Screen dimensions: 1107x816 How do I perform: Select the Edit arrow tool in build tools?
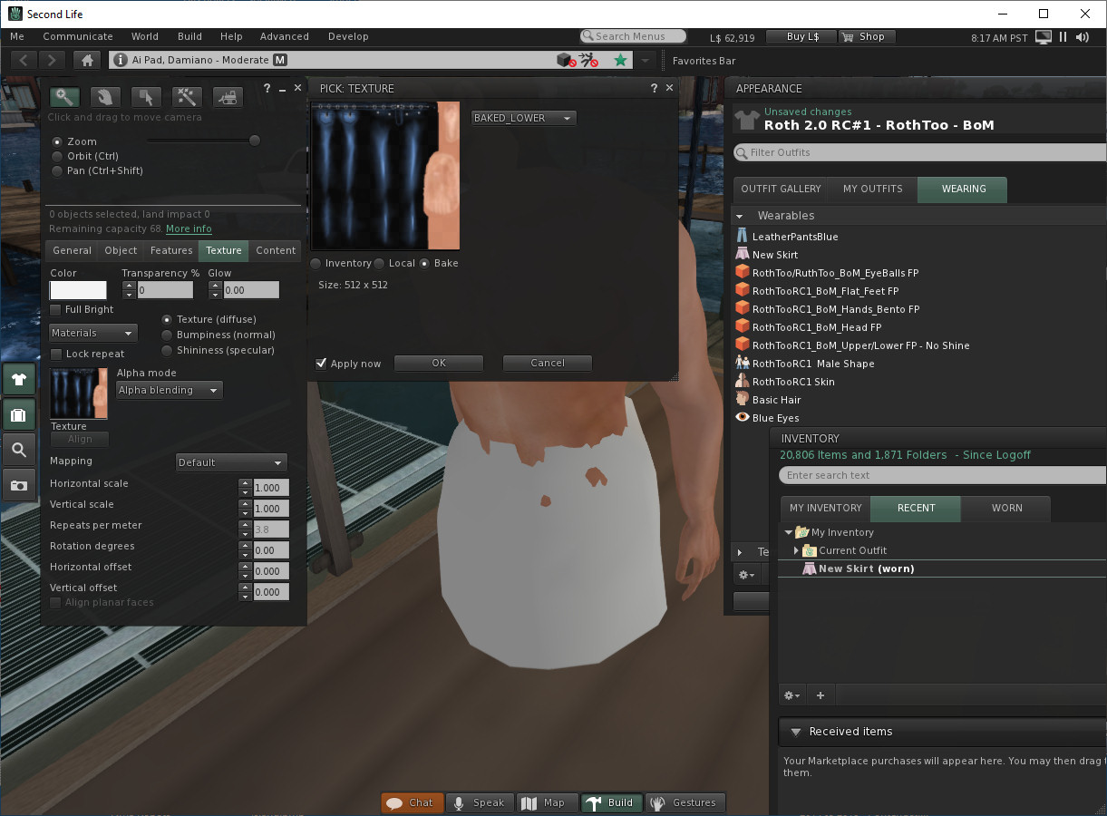[146, 96]
